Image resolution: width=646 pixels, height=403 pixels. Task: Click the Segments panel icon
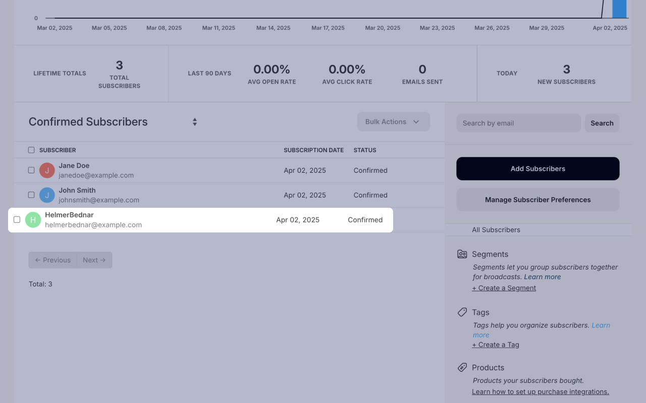tap(462, 254)
